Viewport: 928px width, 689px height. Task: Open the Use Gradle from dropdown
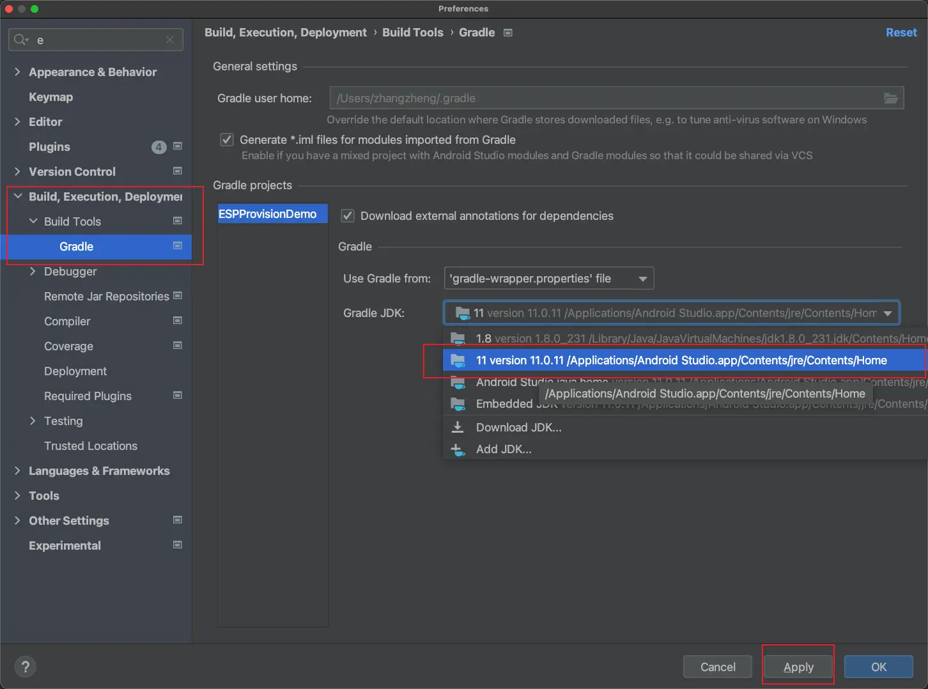548,279
